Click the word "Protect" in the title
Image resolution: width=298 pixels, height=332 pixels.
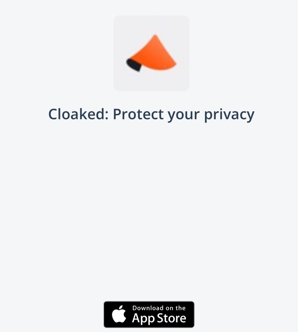[138, 114]
